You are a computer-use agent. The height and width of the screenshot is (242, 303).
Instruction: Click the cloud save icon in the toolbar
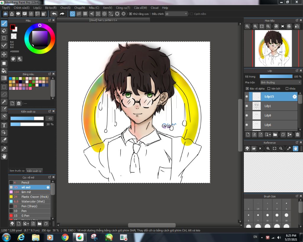tap(5, 14)
